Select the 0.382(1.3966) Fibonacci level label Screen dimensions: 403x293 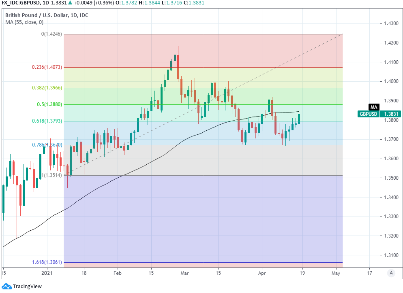point(47,87)
